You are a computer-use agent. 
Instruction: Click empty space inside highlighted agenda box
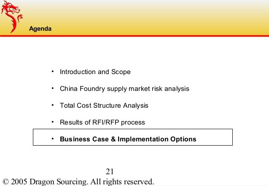[x=215, y=137]
